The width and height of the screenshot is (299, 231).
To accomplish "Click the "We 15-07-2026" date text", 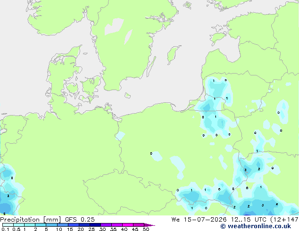I will coord(199,220).
